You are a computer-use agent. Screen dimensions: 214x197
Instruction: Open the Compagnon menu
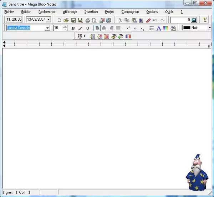coord(130,12)
